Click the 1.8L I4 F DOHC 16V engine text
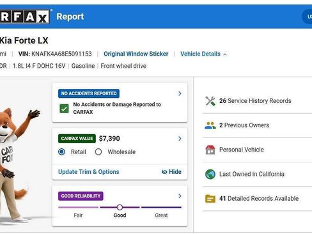The image size is (312, 234). [39, 66]
